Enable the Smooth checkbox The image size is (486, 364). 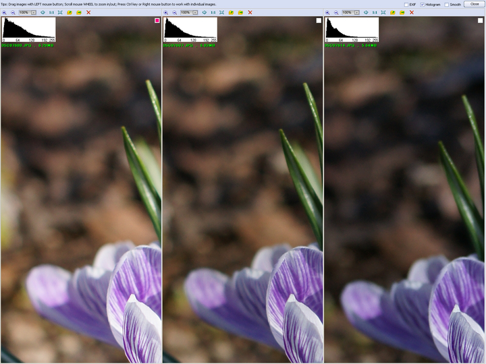tap(447, 5)
